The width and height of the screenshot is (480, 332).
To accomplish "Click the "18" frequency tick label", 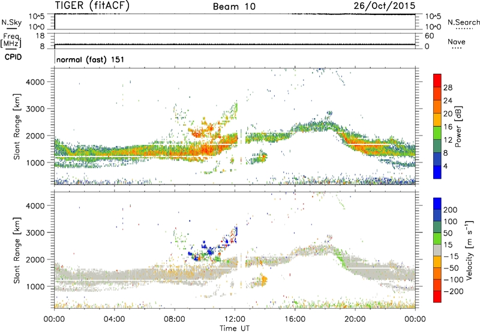I will click(x=40, y=36).
